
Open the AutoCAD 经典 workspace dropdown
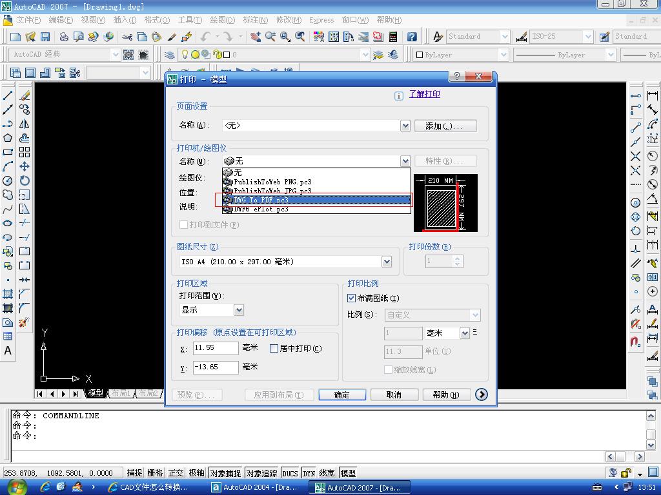point(116,55)
